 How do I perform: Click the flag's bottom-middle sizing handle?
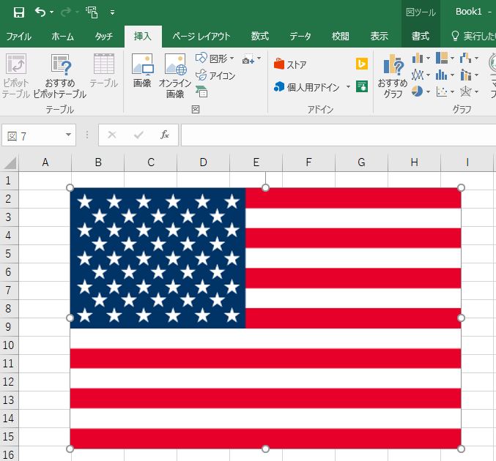(x=265, y=449)
